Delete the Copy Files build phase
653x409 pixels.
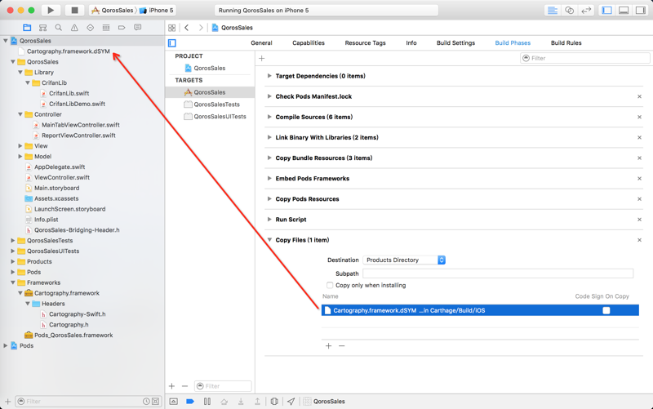point(639,240)
